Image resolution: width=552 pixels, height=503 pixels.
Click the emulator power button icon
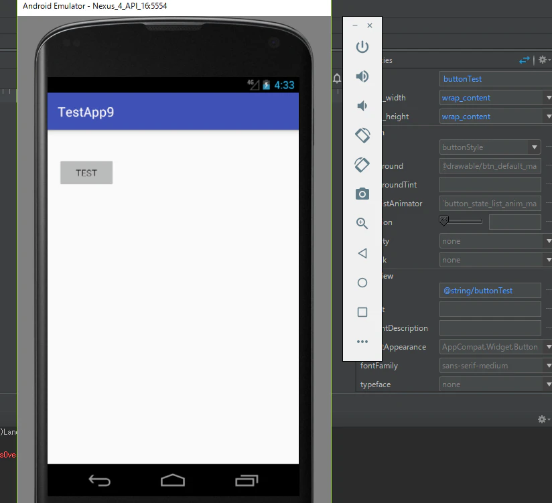362,47
